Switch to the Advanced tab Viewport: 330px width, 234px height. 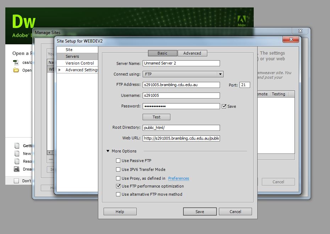click(x=192, y=53)
